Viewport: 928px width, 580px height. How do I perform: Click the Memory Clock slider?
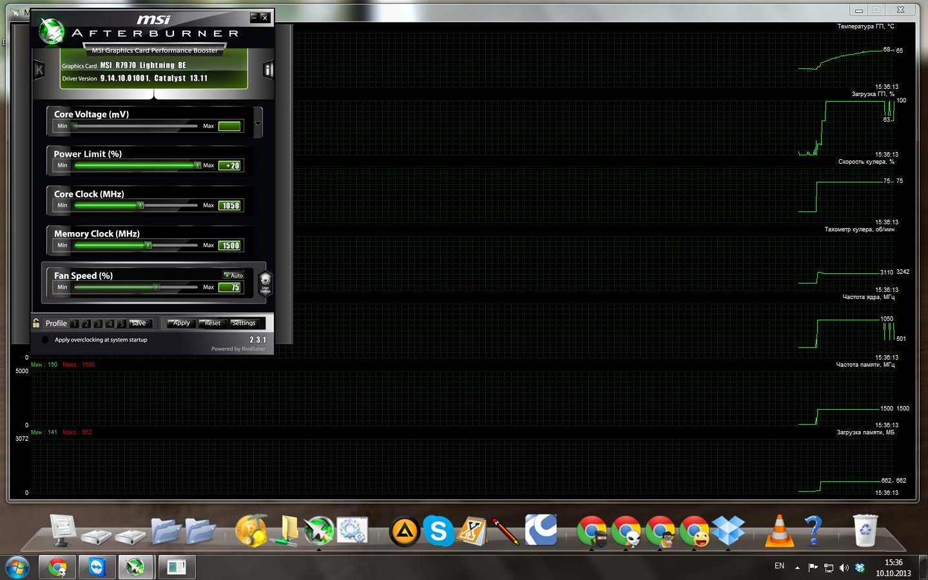[135, 246]
